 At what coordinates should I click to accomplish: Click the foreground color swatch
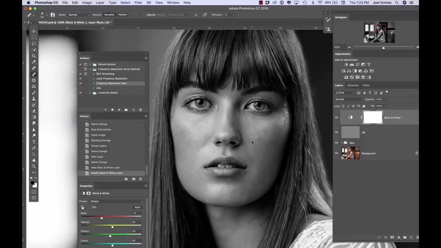pyautogui.click(x=32, y=183)
